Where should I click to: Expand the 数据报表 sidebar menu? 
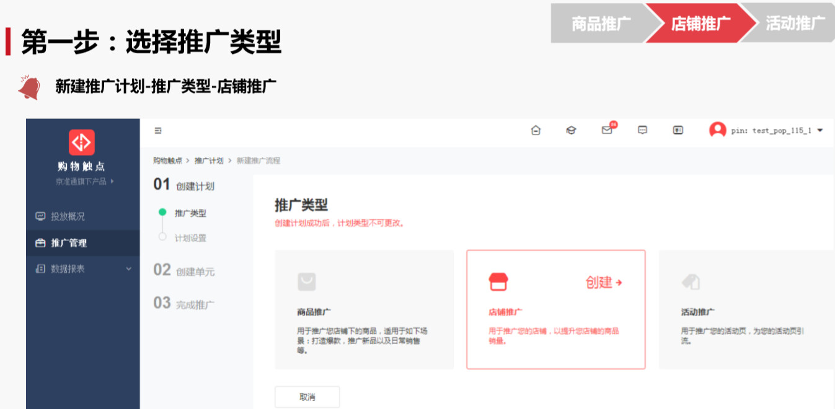click(x=83, y=269)
